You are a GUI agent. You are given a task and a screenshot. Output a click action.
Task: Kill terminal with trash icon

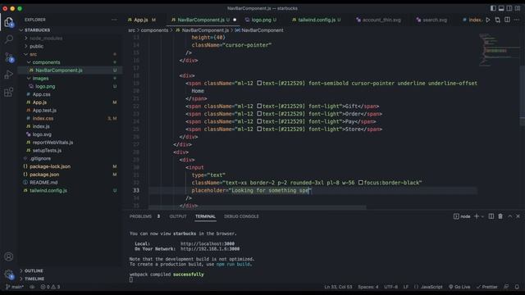coord(500,216)
